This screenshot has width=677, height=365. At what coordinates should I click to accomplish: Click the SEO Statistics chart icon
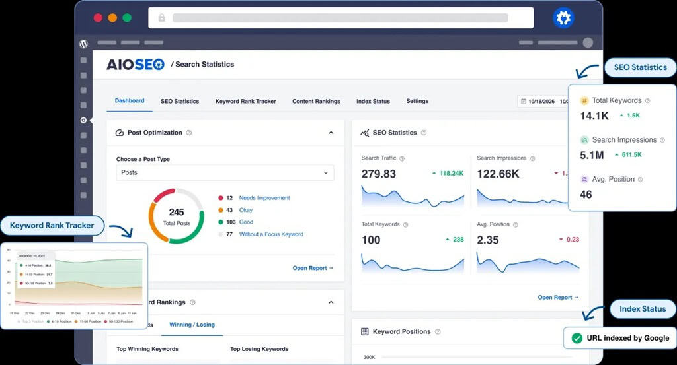coord(365,133)
